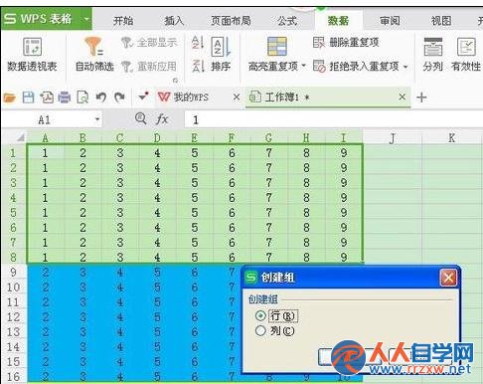This screenshot has width=483, height=384.
Task: Open the 数据透视表 pivot table tool
Action: click(x=32, y=55)
